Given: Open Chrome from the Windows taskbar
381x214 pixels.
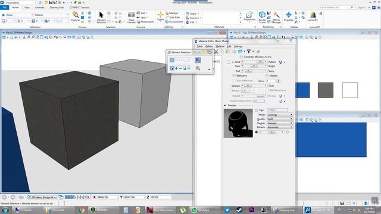Looking at the screenshot, I should click(81, 210).
